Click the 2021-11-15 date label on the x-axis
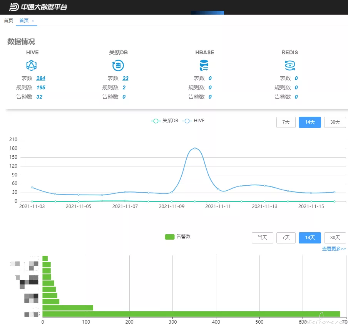This screenshot has width=348, height=329. pyautogui.click(x=311, y=206)
